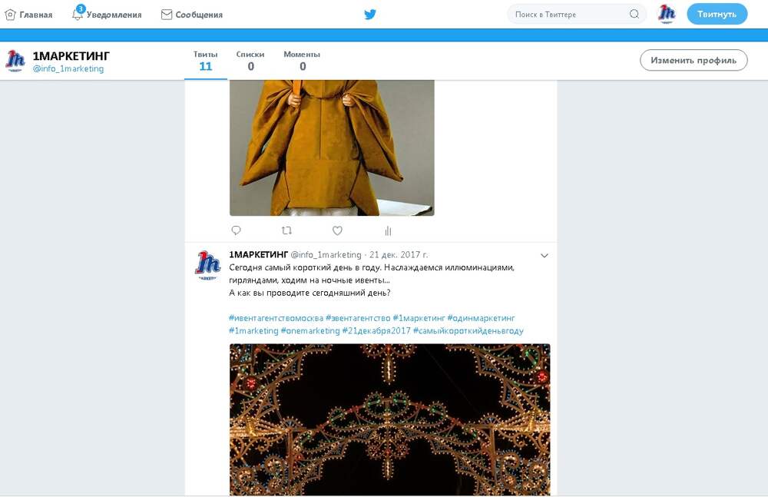Open the illuminated garland photo

(389, 419)
